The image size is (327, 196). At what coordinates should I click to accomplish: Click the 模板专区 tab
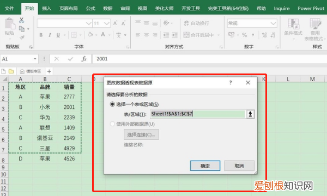click(31, 71)
